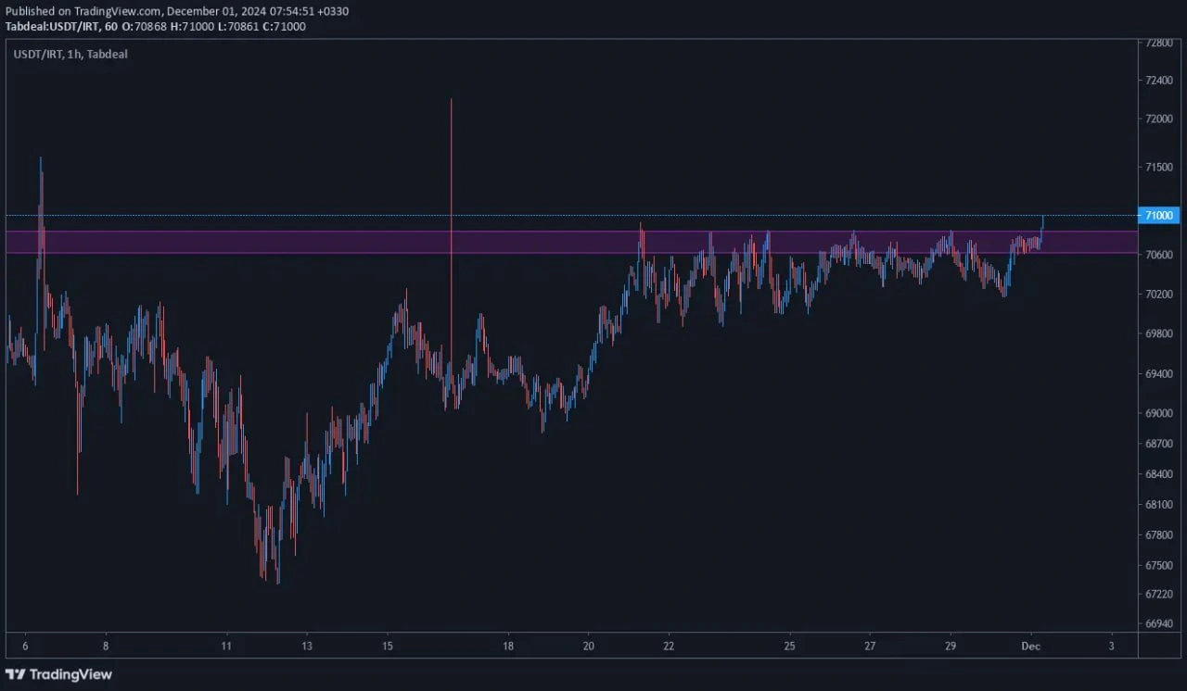1187x691 pixels.
Task: Click the 72800 price axis label
Action: pos(1159,43)
